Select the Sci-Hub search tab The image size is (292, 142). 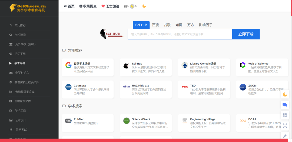[141, 25]
